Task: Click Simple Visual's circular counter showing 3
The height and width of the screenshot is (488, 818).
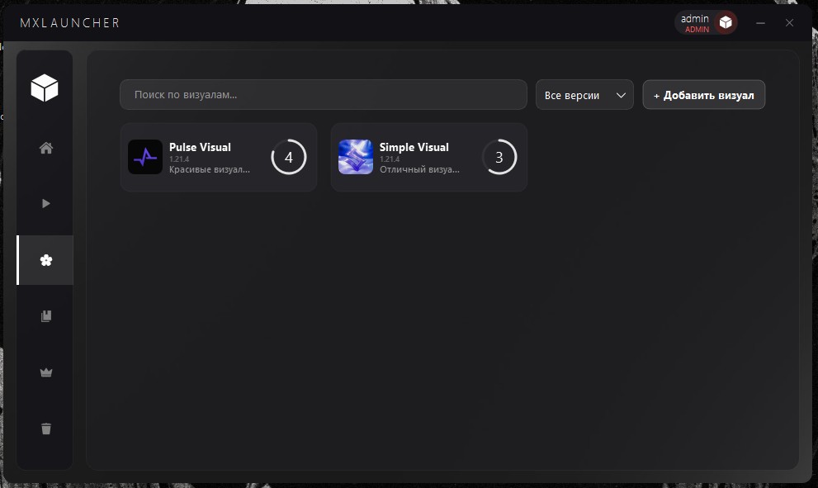Action: (499, 157)
